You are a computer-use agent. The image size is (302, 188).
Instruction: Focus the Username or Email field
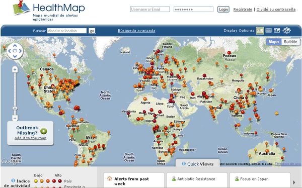click(x=150, y=9)
